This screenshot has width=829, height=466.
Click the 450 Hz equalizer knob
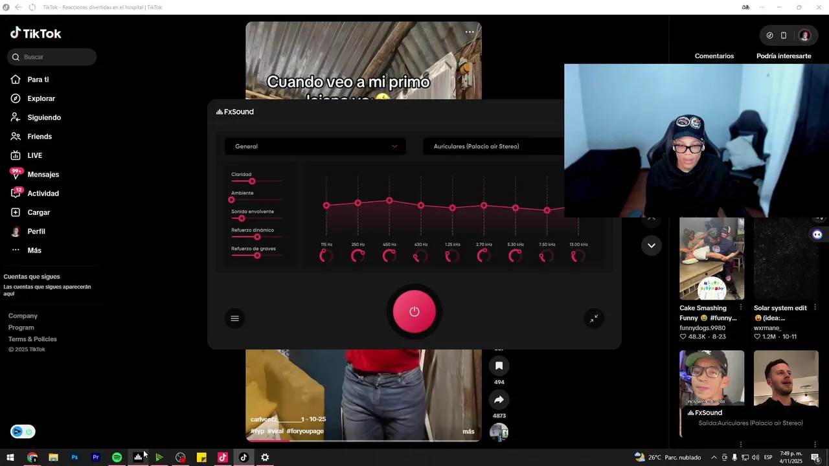pyautogui.click(x=389, y=256)
